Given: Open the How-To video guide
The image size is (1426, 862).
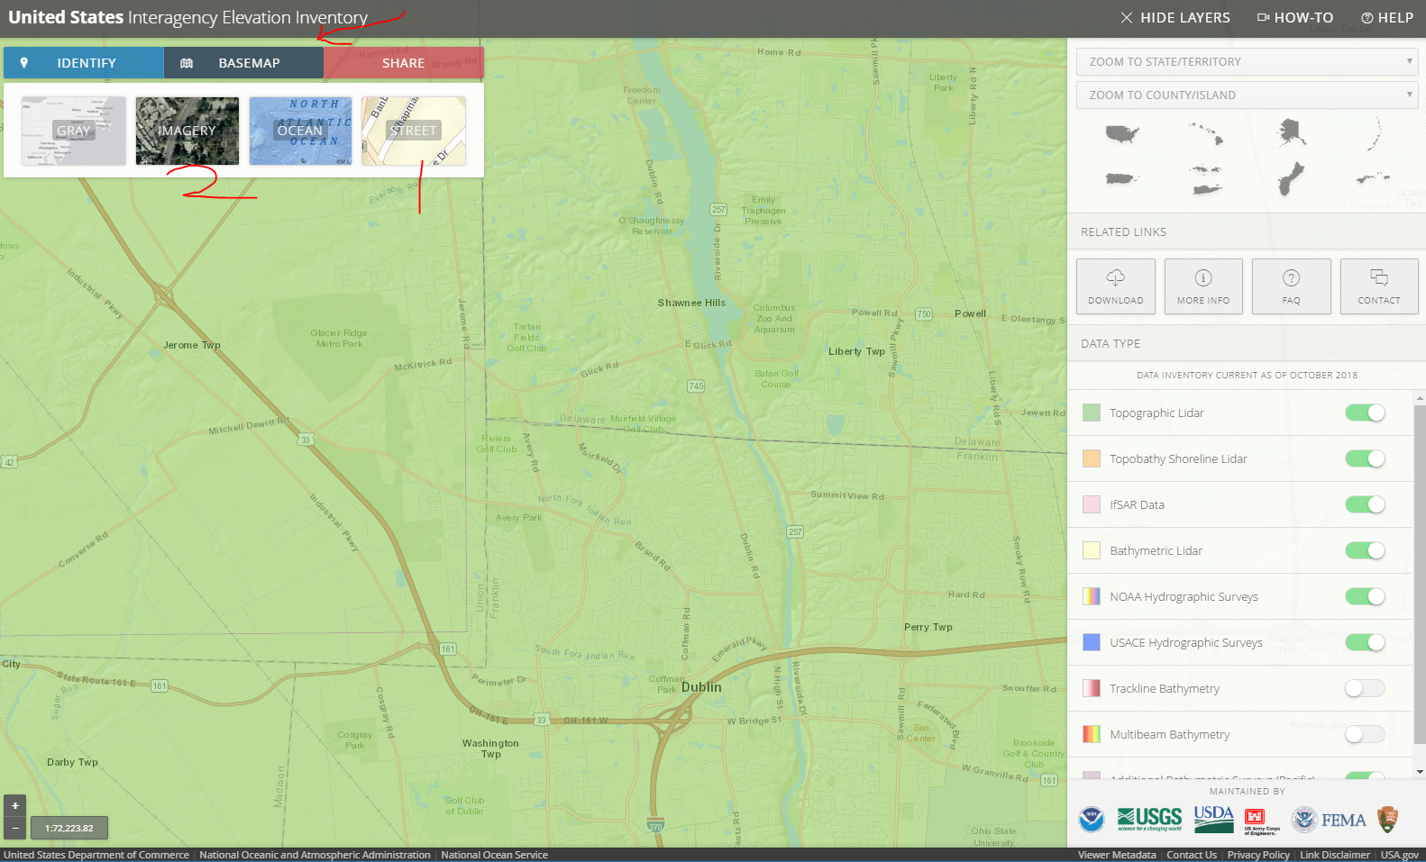Looking at the screenshot, I should point(1295,17).
